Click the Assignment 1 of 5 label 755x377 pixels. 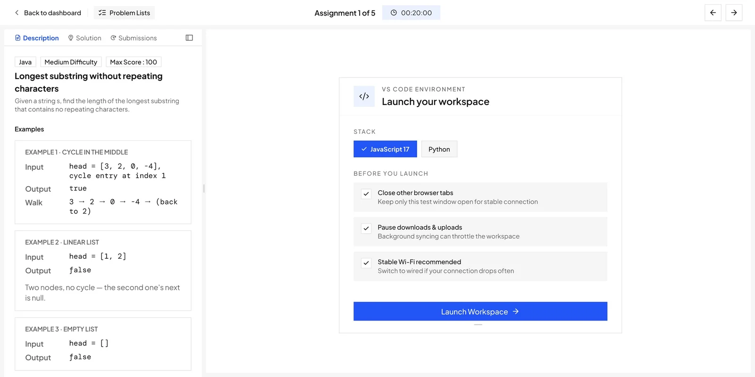click(x=345, y=13)
